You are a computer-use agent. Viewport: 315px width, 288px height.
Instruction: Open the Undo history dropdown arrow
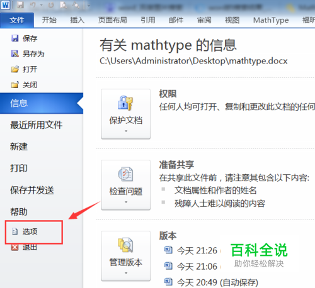coord(41,5)
